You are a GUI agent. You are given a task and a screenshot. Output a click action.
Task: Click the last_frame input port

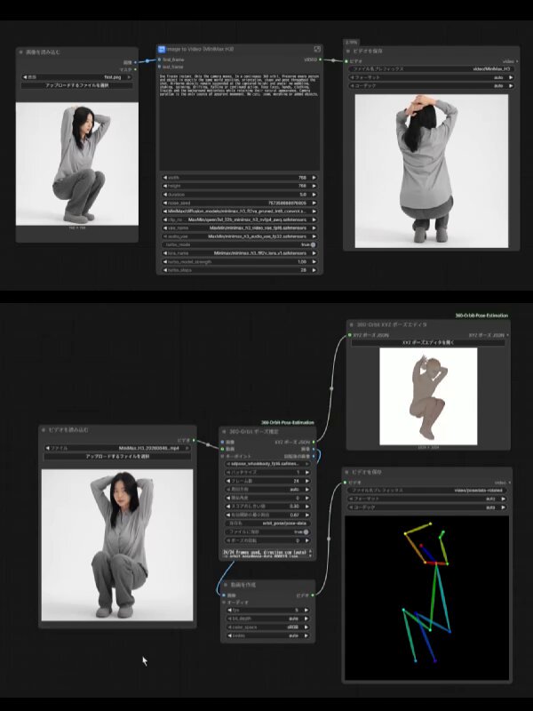coord(160,67)
